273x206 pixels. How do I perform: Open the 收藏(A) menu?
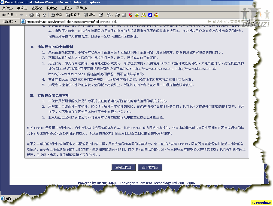[x=52, y=8]
